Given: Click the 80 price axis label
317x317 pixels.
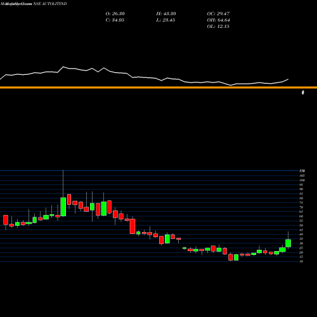Looking at the screenshot, I should coord(301,198).
